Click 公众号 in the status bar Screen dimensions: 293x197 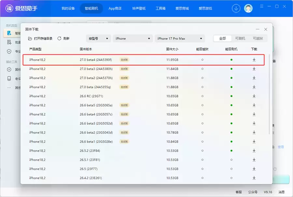253,192
